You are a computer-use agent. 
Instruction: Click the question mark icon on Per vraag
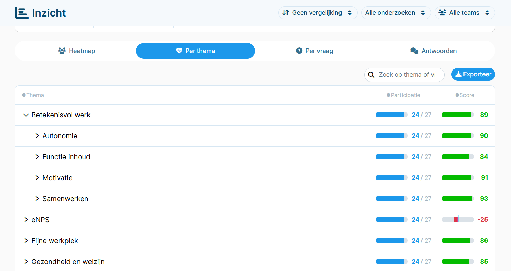coord(299,51)
